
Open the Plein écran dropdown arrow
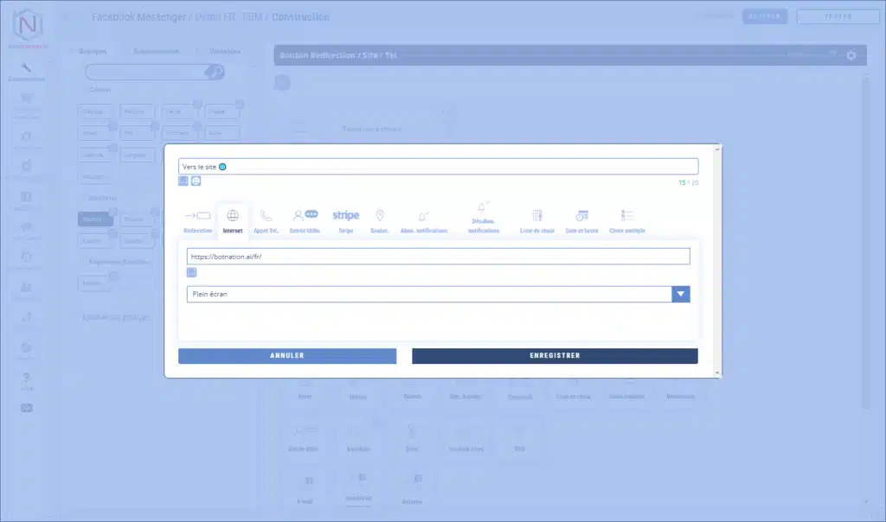click(x=681, y=295)
